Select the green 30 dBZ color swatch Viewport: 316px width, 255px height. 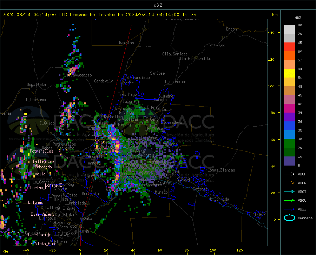(289, 143)
